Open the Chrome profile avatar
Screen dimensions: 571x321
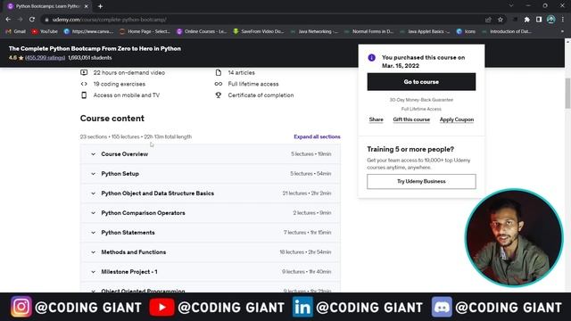click(x=551, y=20)
